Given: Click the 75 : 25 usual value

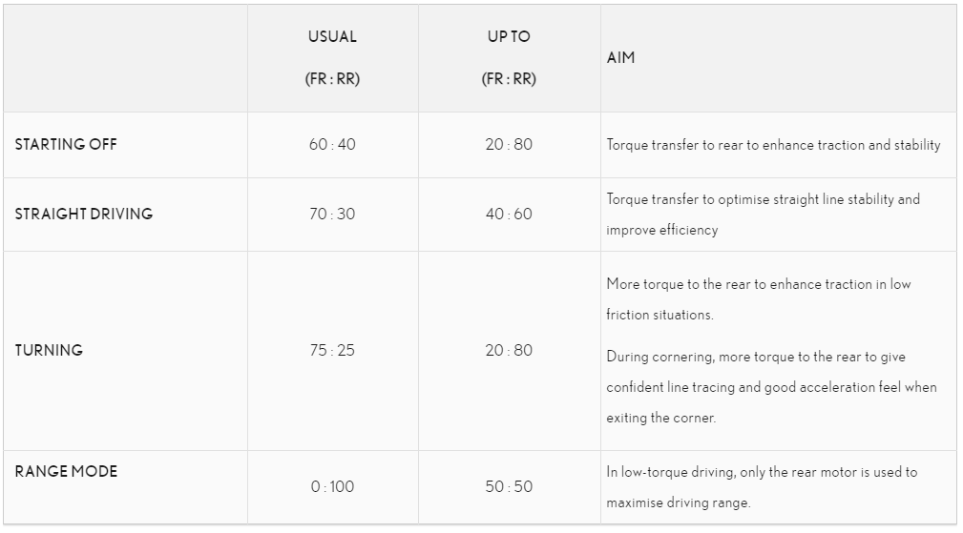Looking at the screenshot, I should point(332,351).
